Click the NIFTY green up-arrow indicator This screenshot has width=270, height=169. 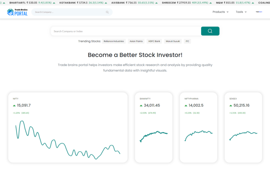[14, 106]
